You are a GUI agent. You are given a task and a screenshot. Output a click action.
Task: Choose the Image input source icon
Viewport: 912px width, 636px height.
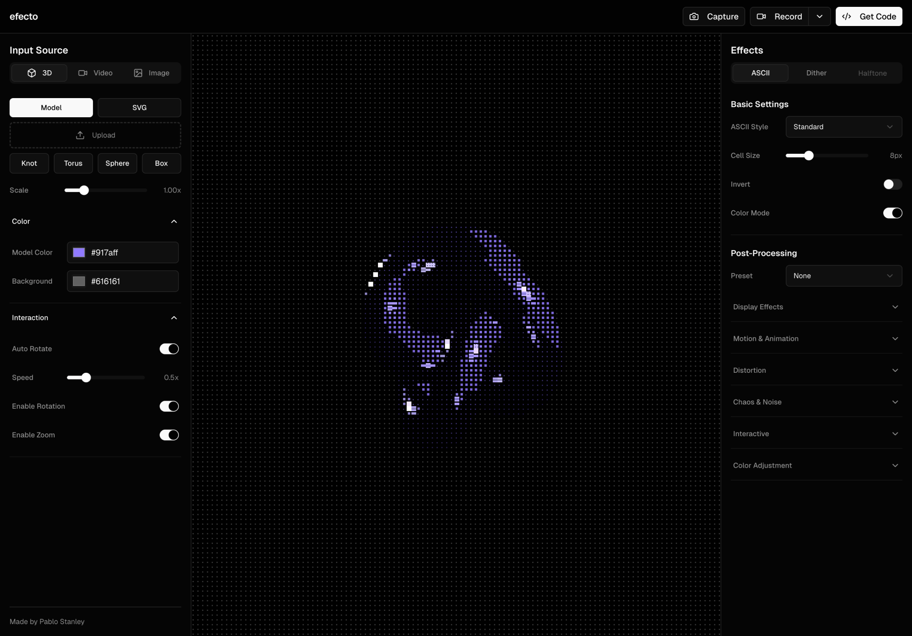[x=138, y=73]
